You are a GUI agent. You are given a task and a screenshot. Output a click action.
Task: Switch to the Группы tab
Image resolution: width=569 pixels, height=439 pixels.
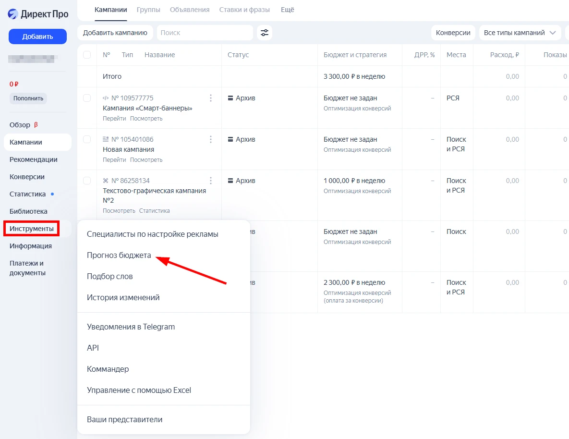[148, 10]
